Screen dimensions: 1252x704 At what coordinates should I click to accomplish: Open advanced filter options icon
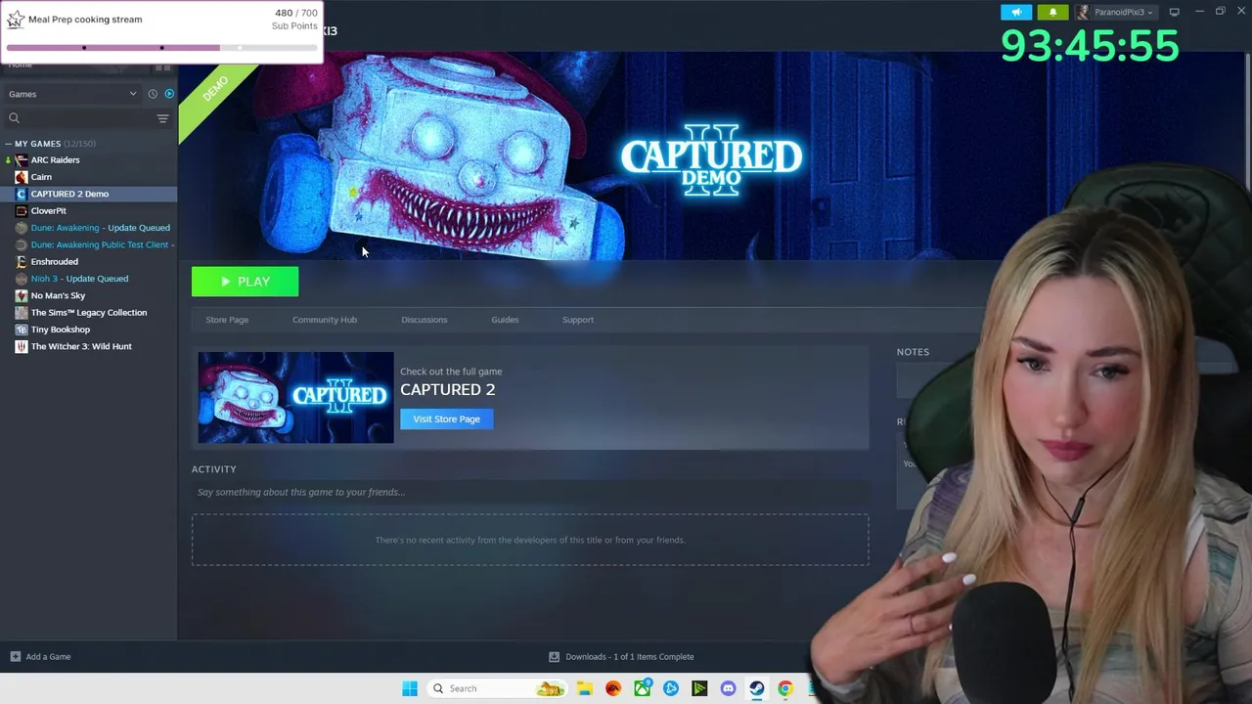163,118
